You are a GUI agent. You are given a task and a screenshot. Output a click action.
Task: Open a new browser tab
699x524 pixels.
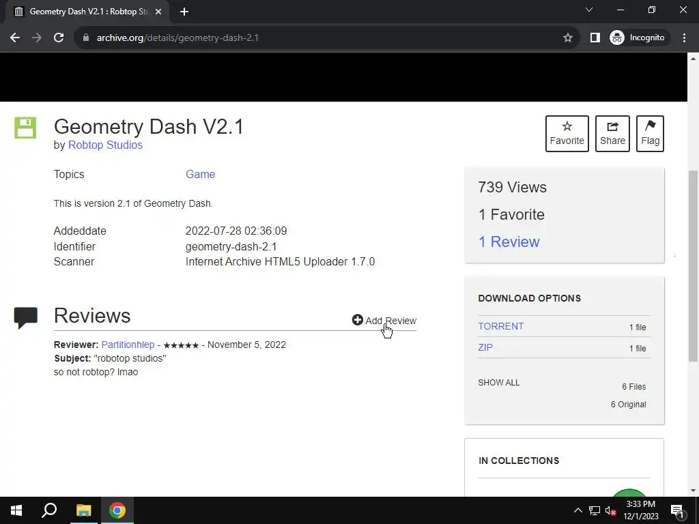point(184,12)
